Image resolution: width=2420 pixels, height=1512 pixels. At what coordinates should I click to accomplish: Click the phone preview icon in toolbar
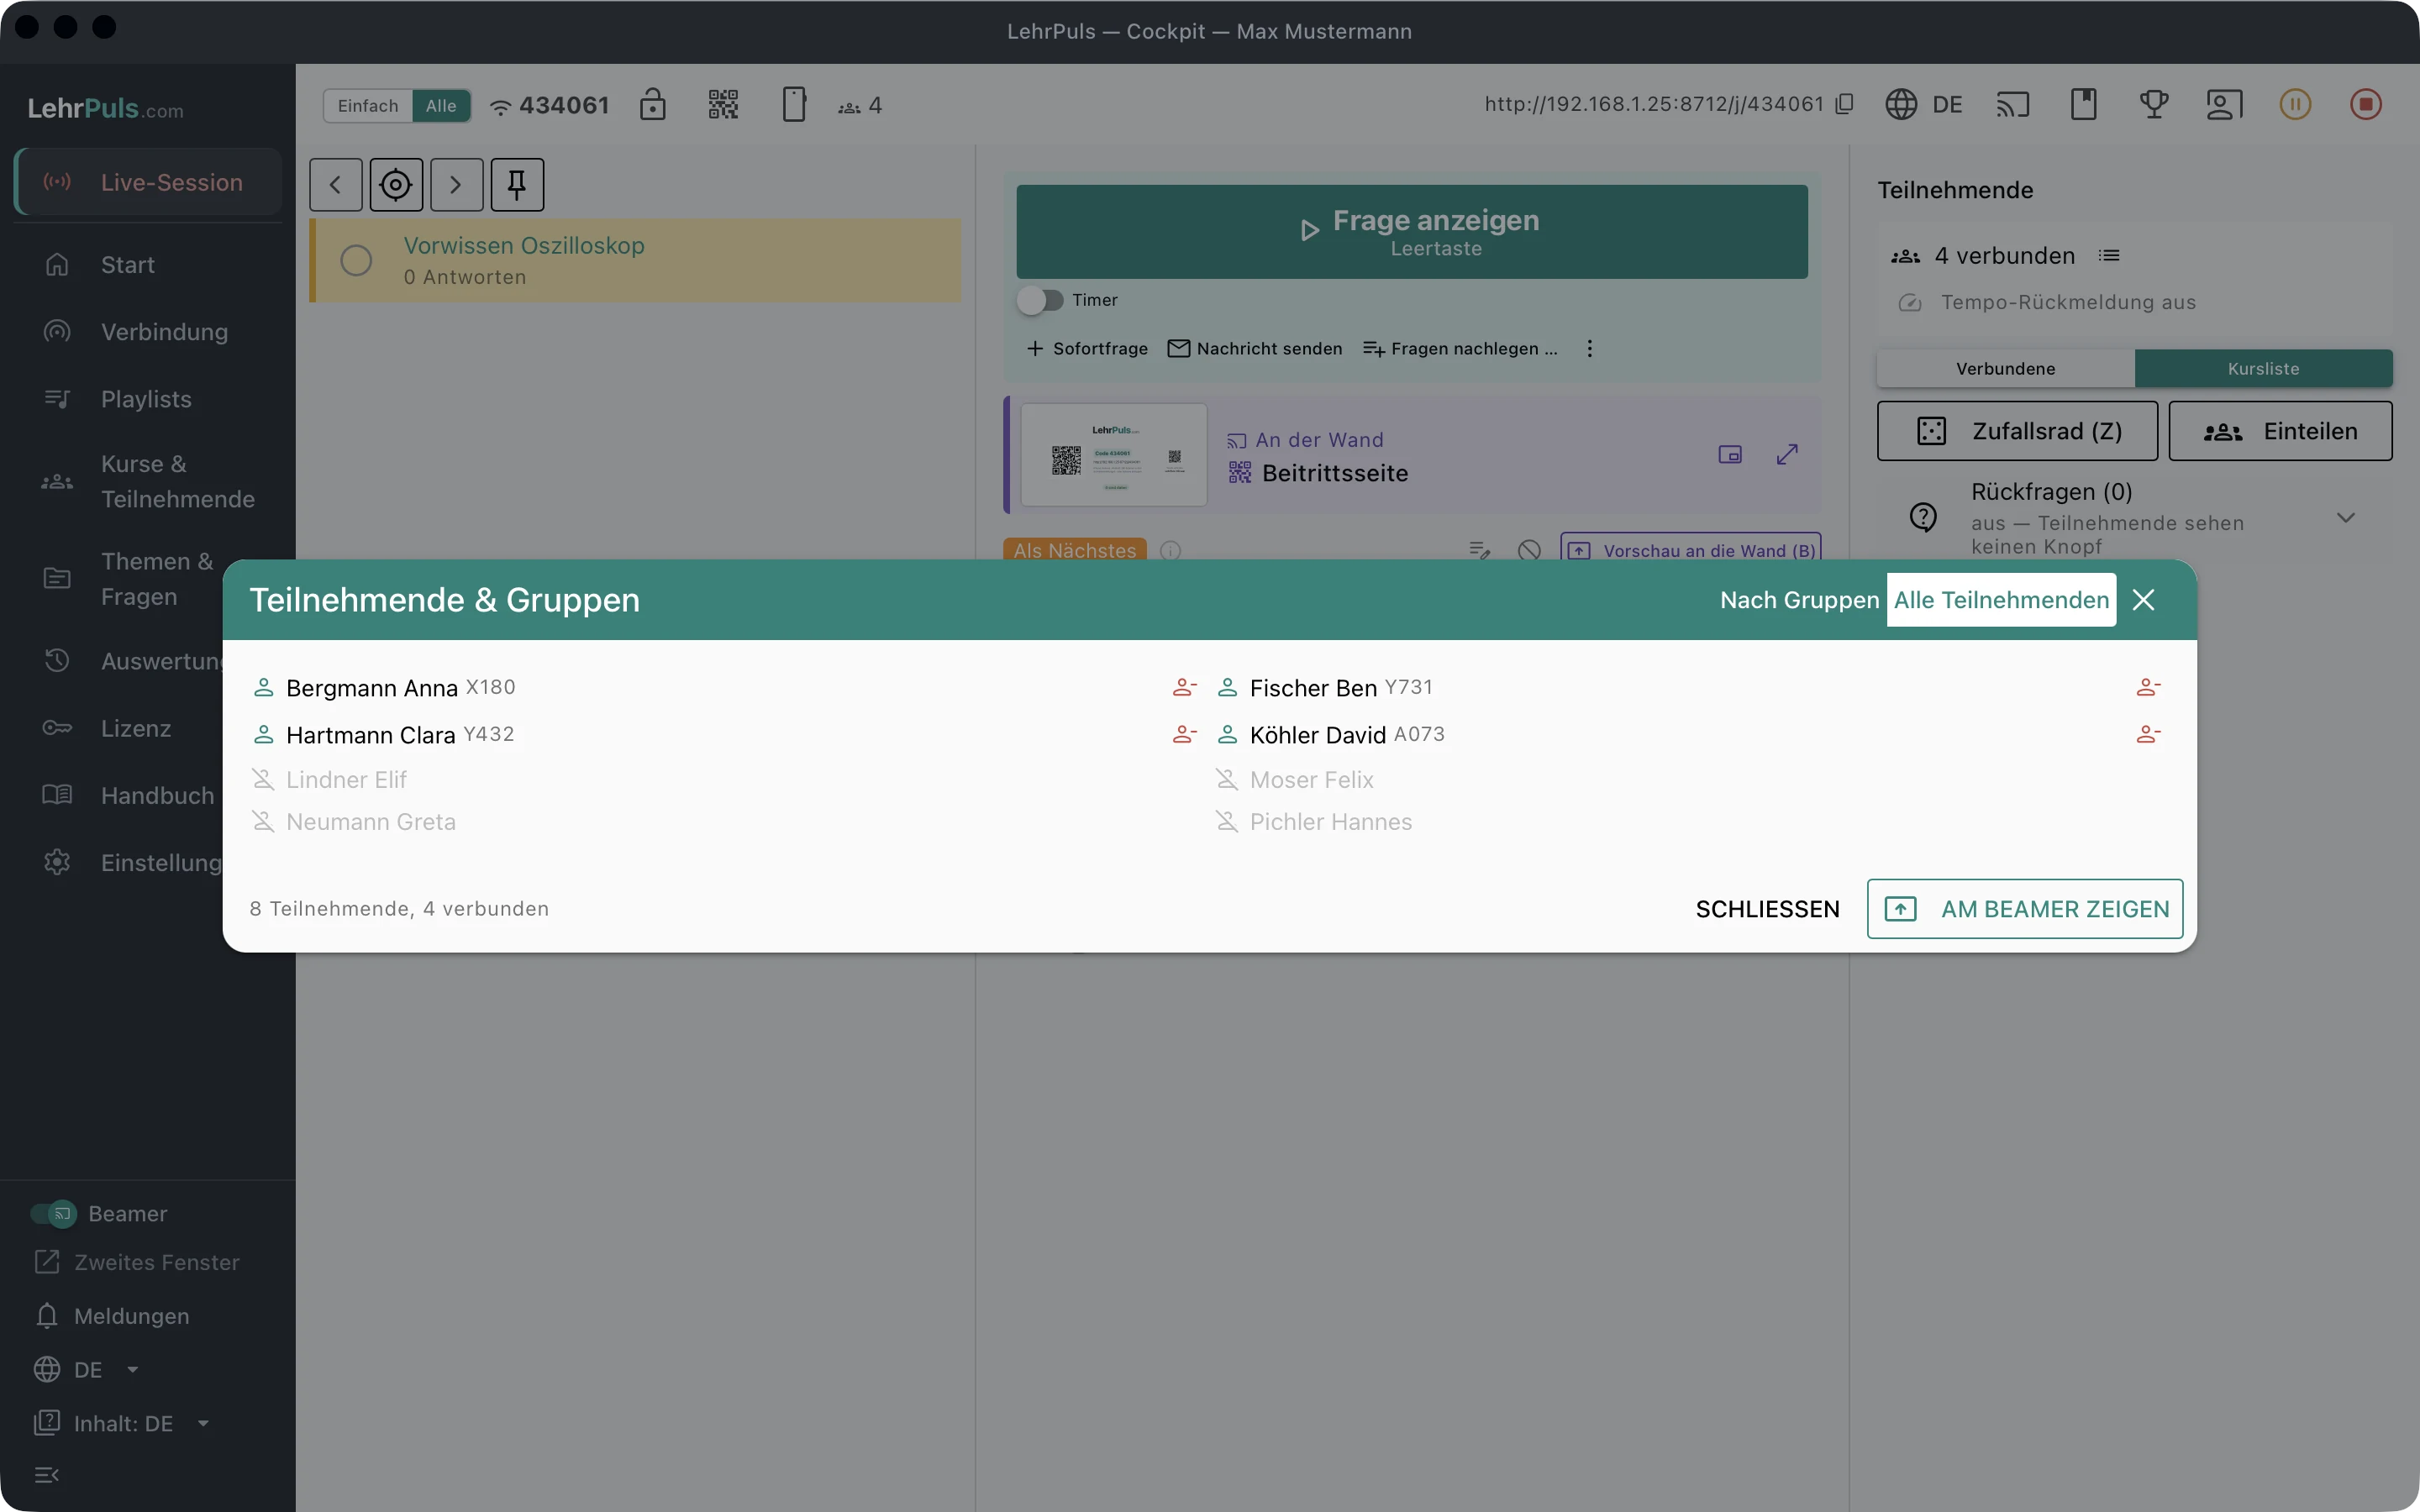794,104
